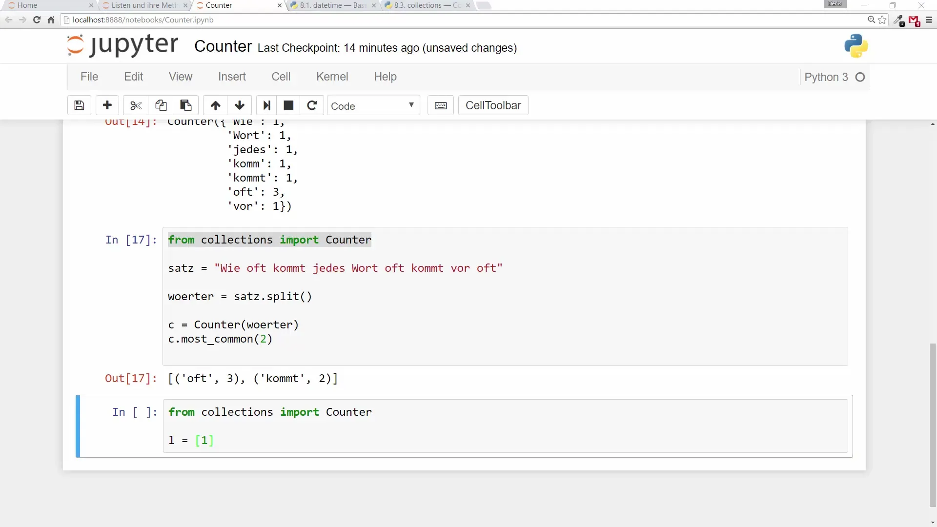Click the woerter = satz.split() line
The image size is (937, 527).
pyautogui.click(x=240, y=297)
